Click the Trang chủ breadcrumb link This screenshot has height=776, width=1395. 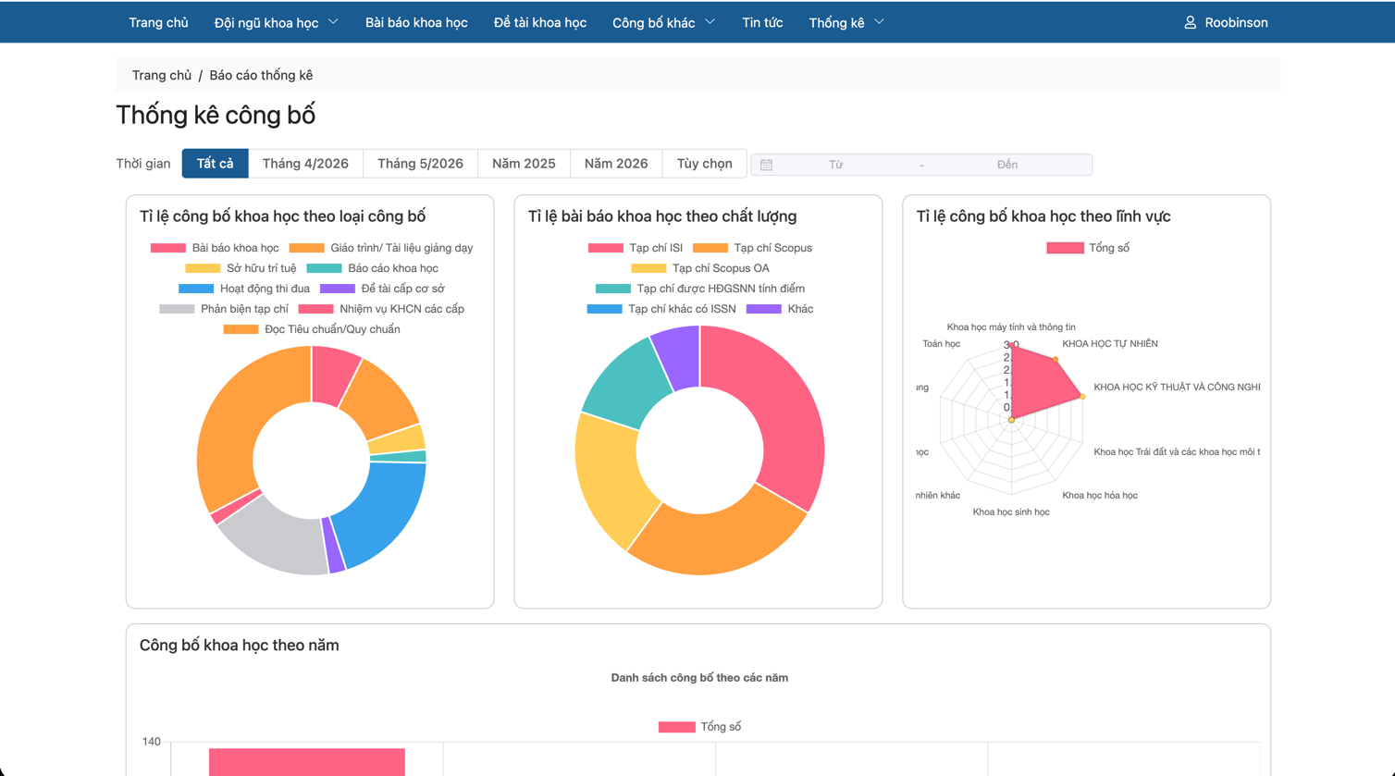pyautogui.click(x=162, y=75)
